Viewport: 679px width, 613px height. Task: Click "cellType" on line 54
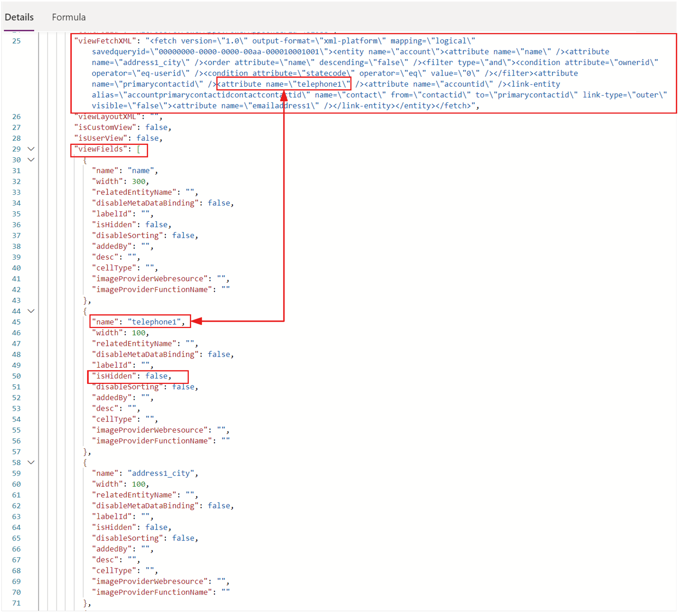tap(114, 419)
